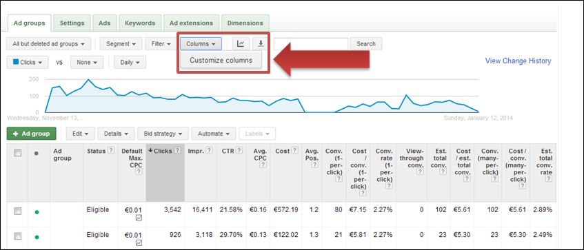The height and width of the screenshot is (250, 584).
Task: Open help icon under Est. total conv. rate
Action: pyautogui.click(x=549, y=179)
